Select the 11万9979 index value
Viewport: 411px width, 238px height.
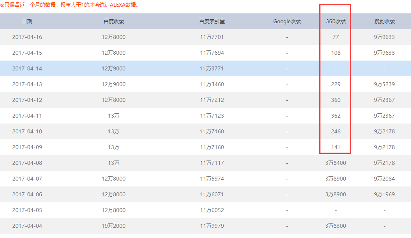click(x=212, y=226)
